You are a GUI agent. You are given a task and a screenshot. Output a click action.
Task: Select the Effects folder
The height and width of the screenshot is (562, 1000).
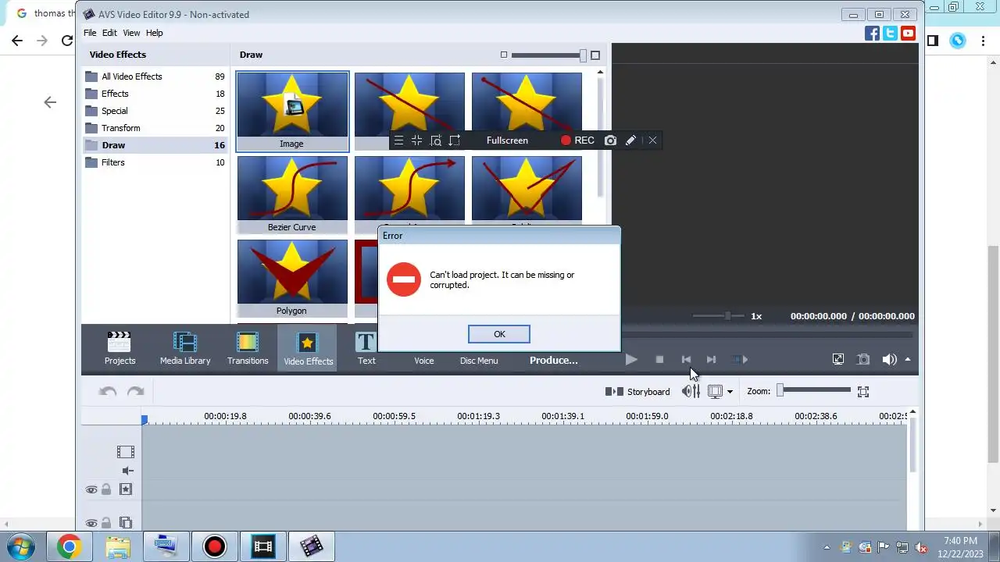pos(155,94)
